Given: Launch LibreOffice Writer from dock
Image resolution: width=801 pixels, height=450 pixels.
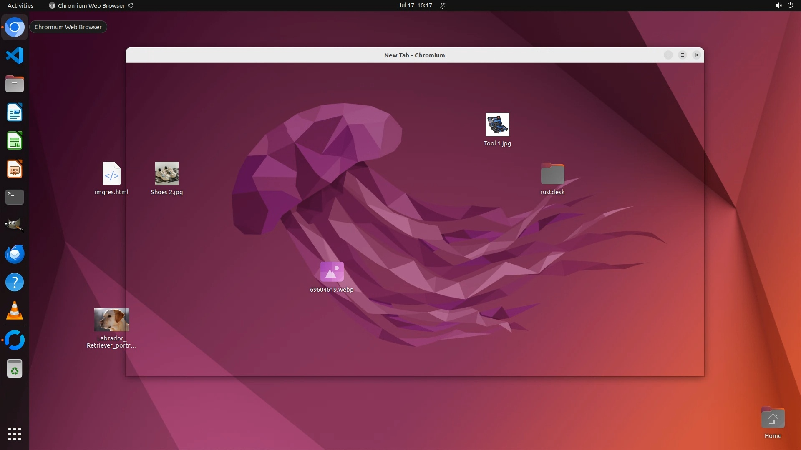Looking at the screenshot, I should click(15, 112).
